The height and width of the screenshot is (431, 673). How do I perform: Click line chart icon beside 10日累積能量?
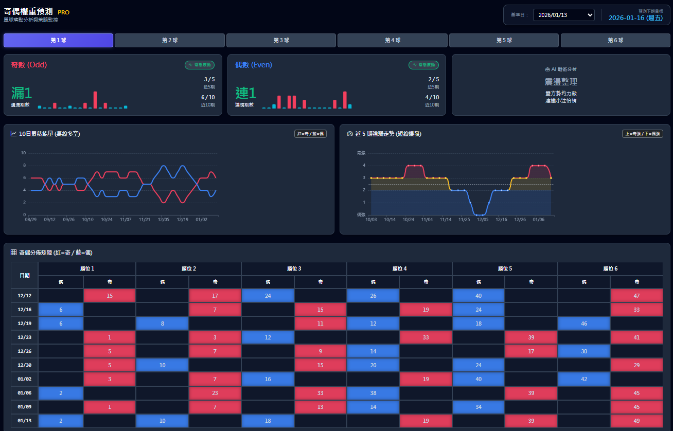[x=14, y=134]
